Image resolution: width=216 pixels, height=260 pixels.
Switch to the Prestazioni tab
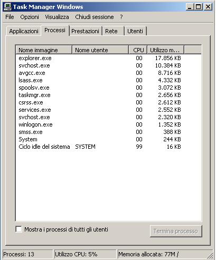(x=85, y=31)
